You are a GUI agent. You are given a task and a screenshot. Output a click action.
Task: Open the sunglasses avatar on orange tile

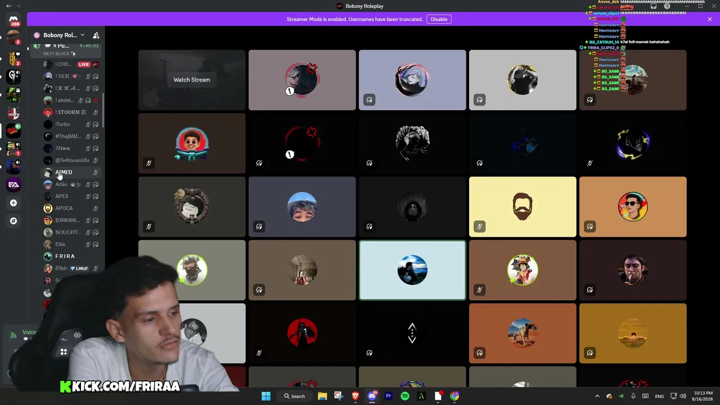click(x=633, y=206)
